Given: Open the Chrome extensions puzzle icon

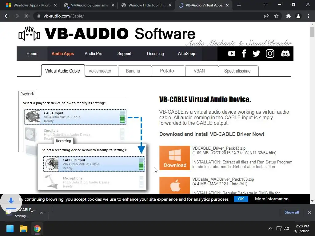Looking at the screenshot, I should click(x=289, y=16).
